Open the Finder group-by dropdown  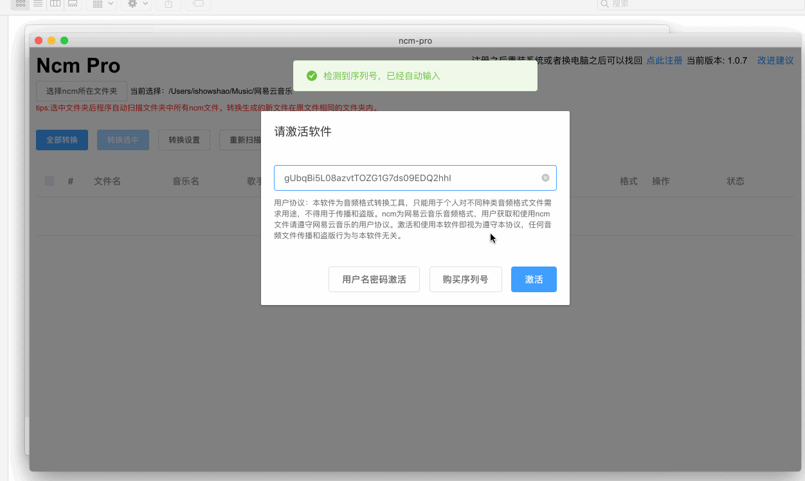[x=101, y=4]
